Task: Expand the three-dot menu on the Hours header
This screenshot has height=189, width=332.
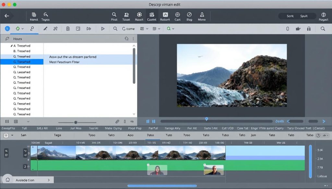Action: pos(134,39)
